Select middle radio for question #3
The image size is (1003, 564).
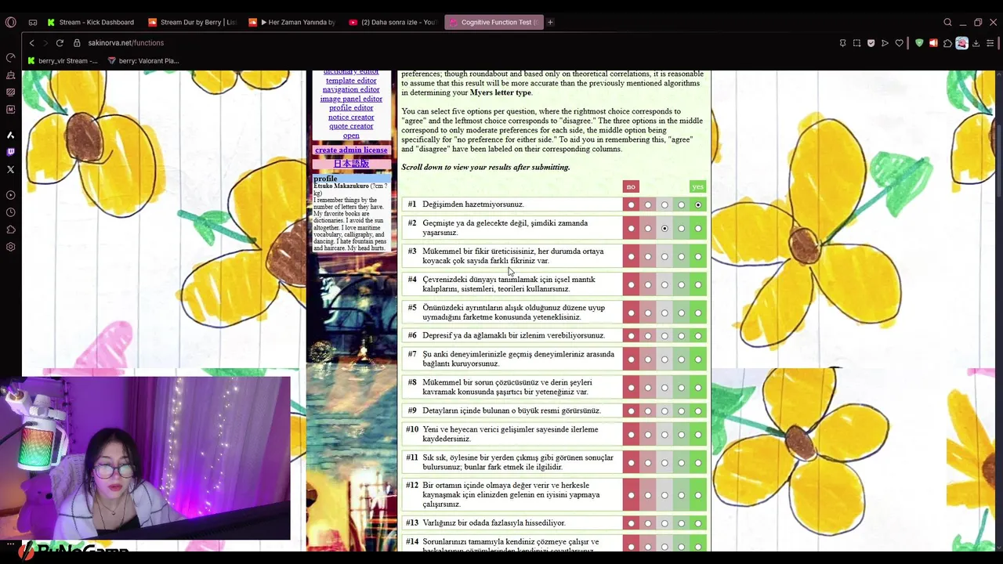tap(664, 257)
